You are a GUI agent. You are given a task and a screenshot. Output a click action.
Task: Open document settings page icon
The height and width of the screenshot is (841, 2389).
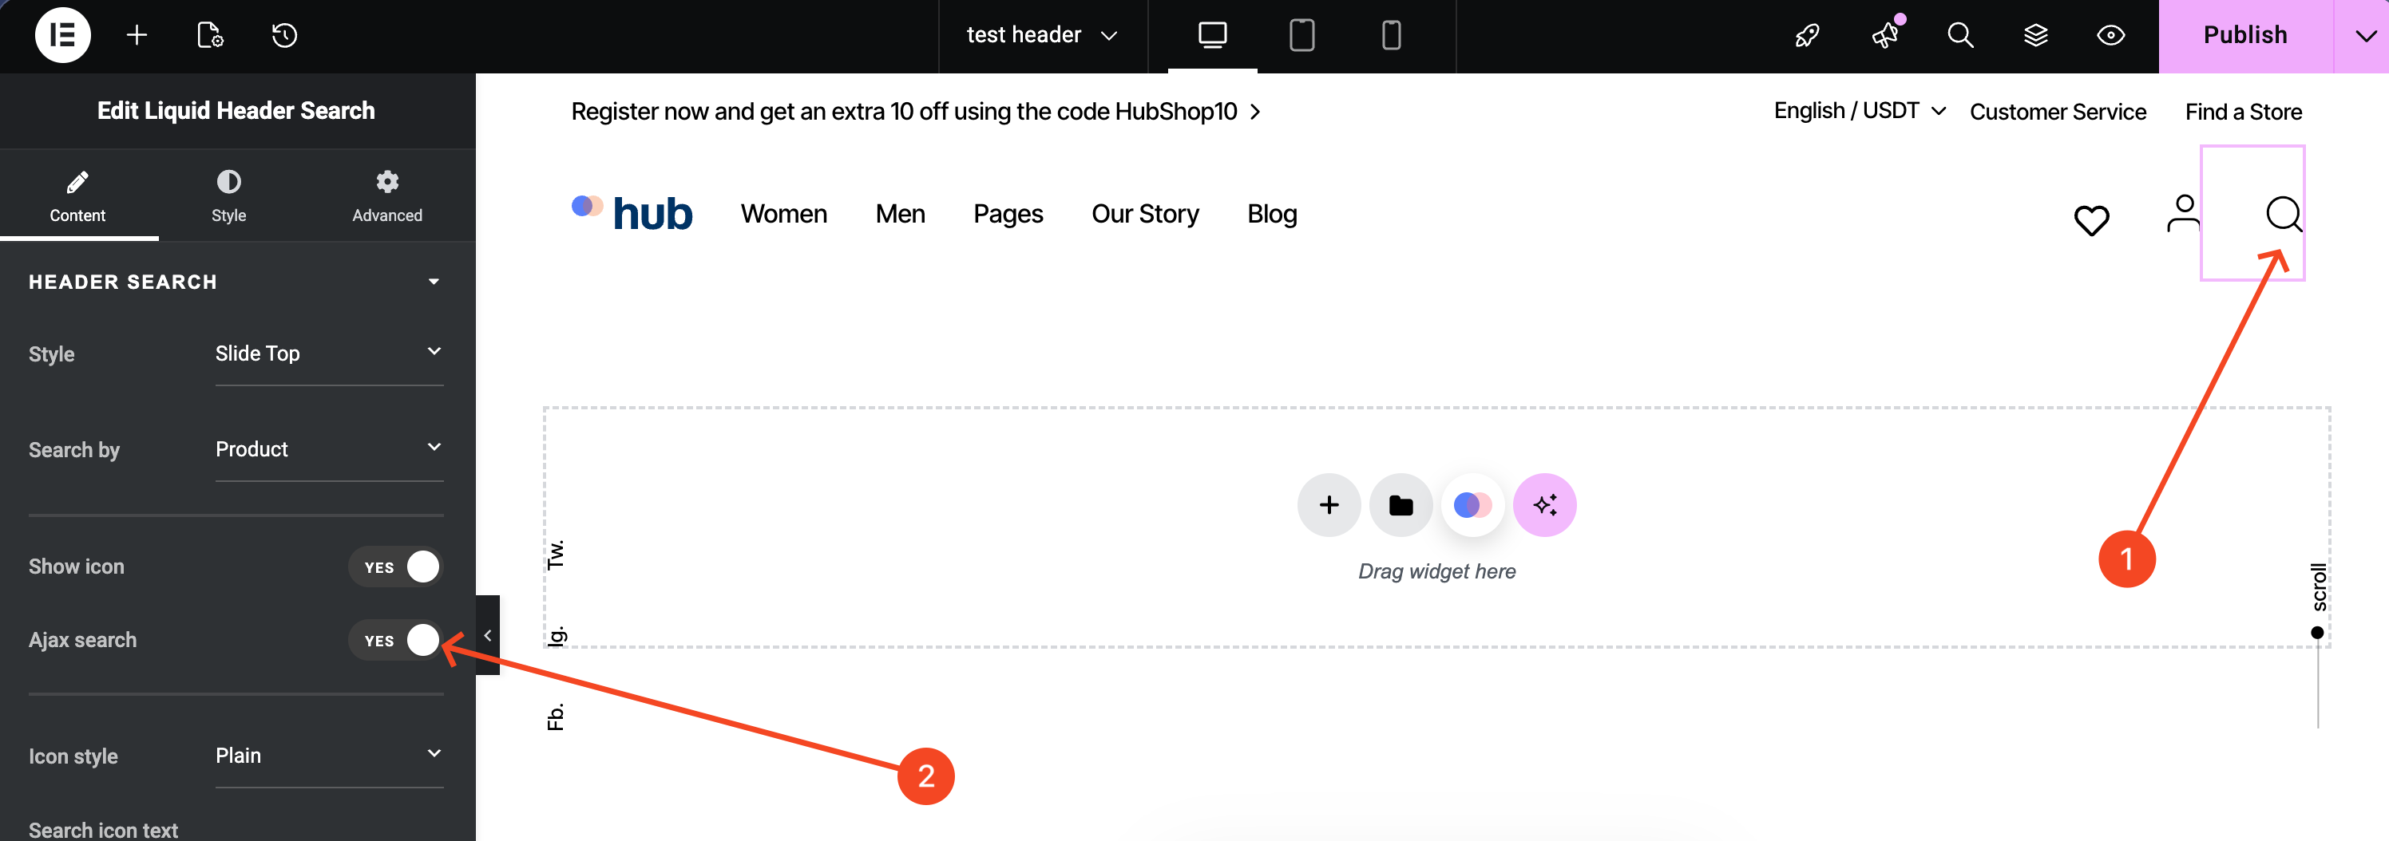click(211, 35)
